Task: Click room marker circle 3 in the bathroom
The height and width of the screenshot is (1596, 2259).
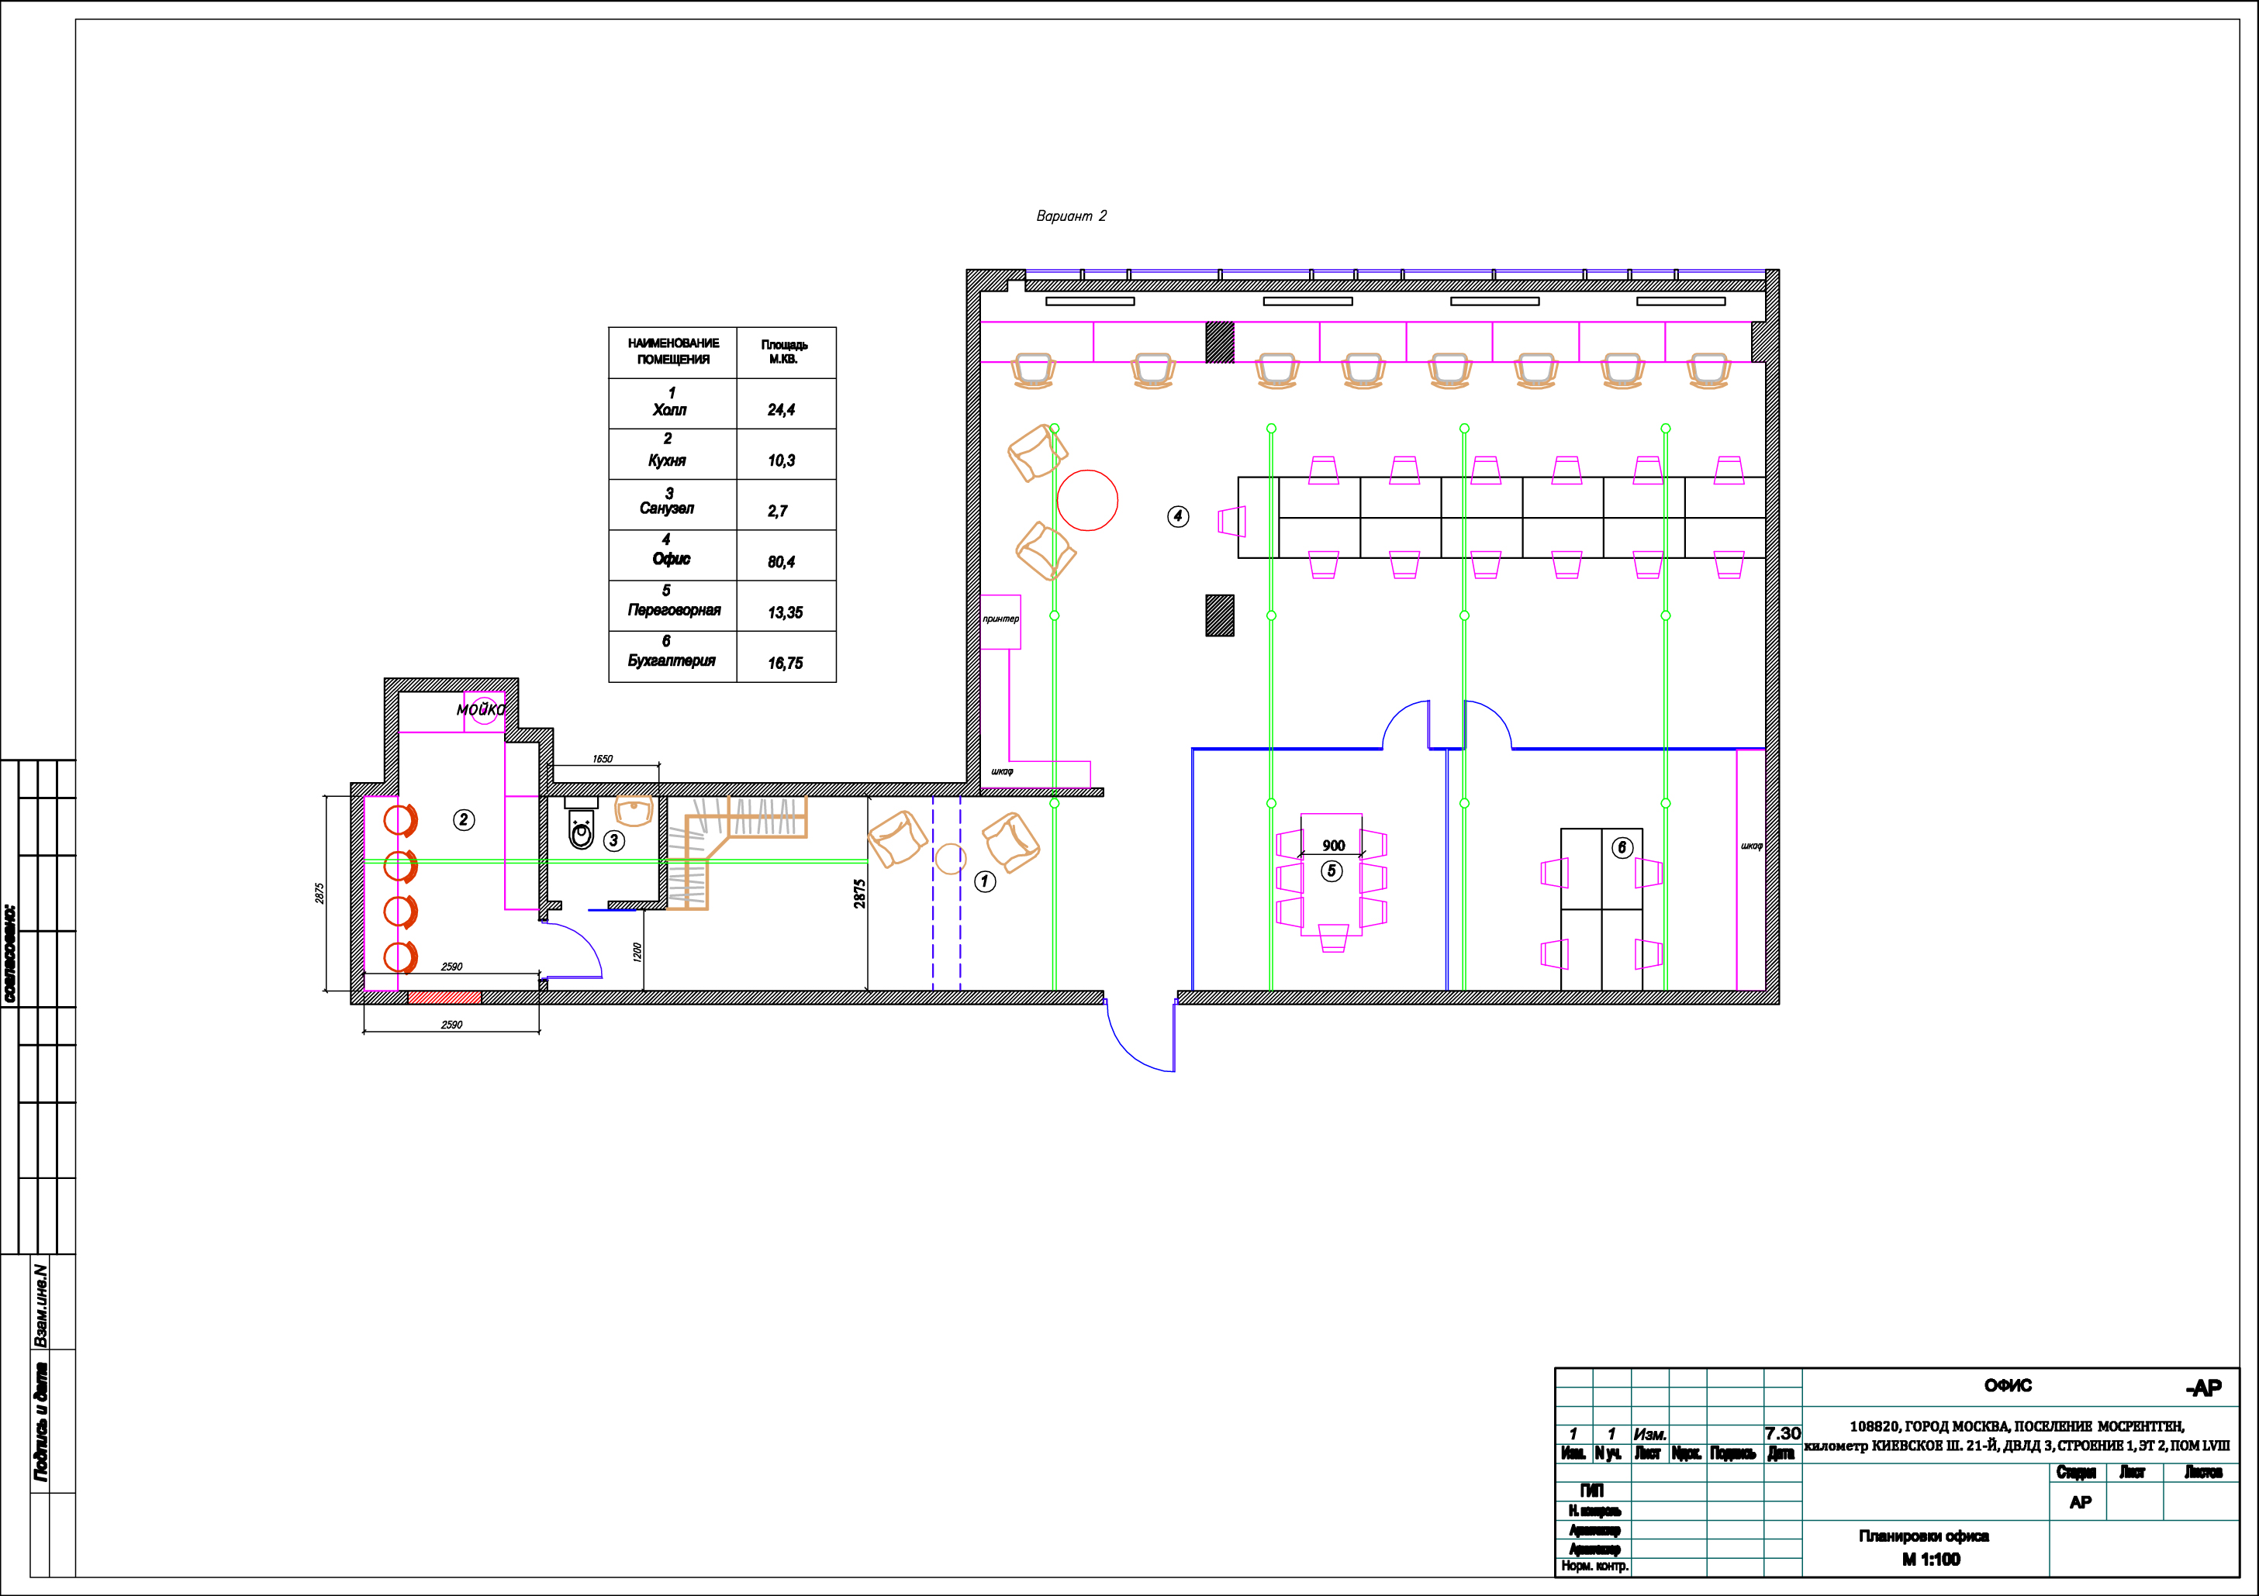Action: tap(614, 841)
